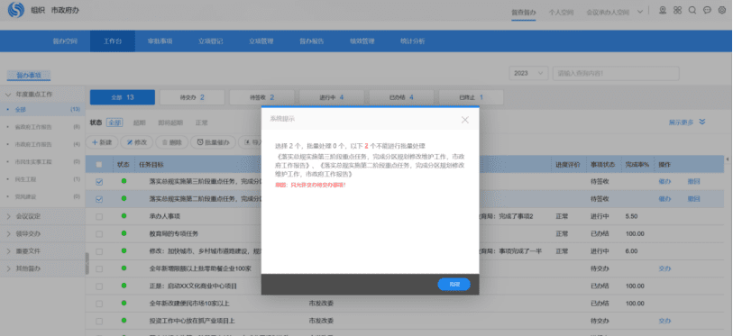Open the chat bubble messages icon

pos(707,10)
